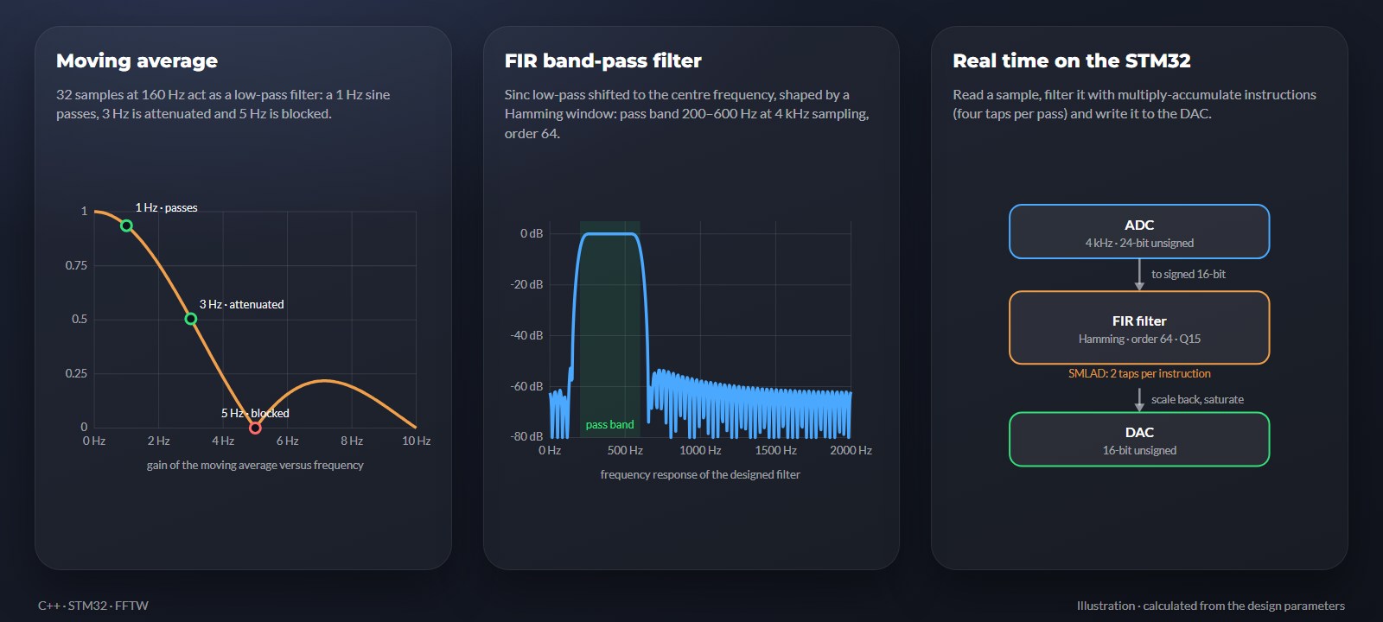The image size is (1383, 622).
Task: Click the 'FIR band-pass filter' heading
Action: (602, 60)
